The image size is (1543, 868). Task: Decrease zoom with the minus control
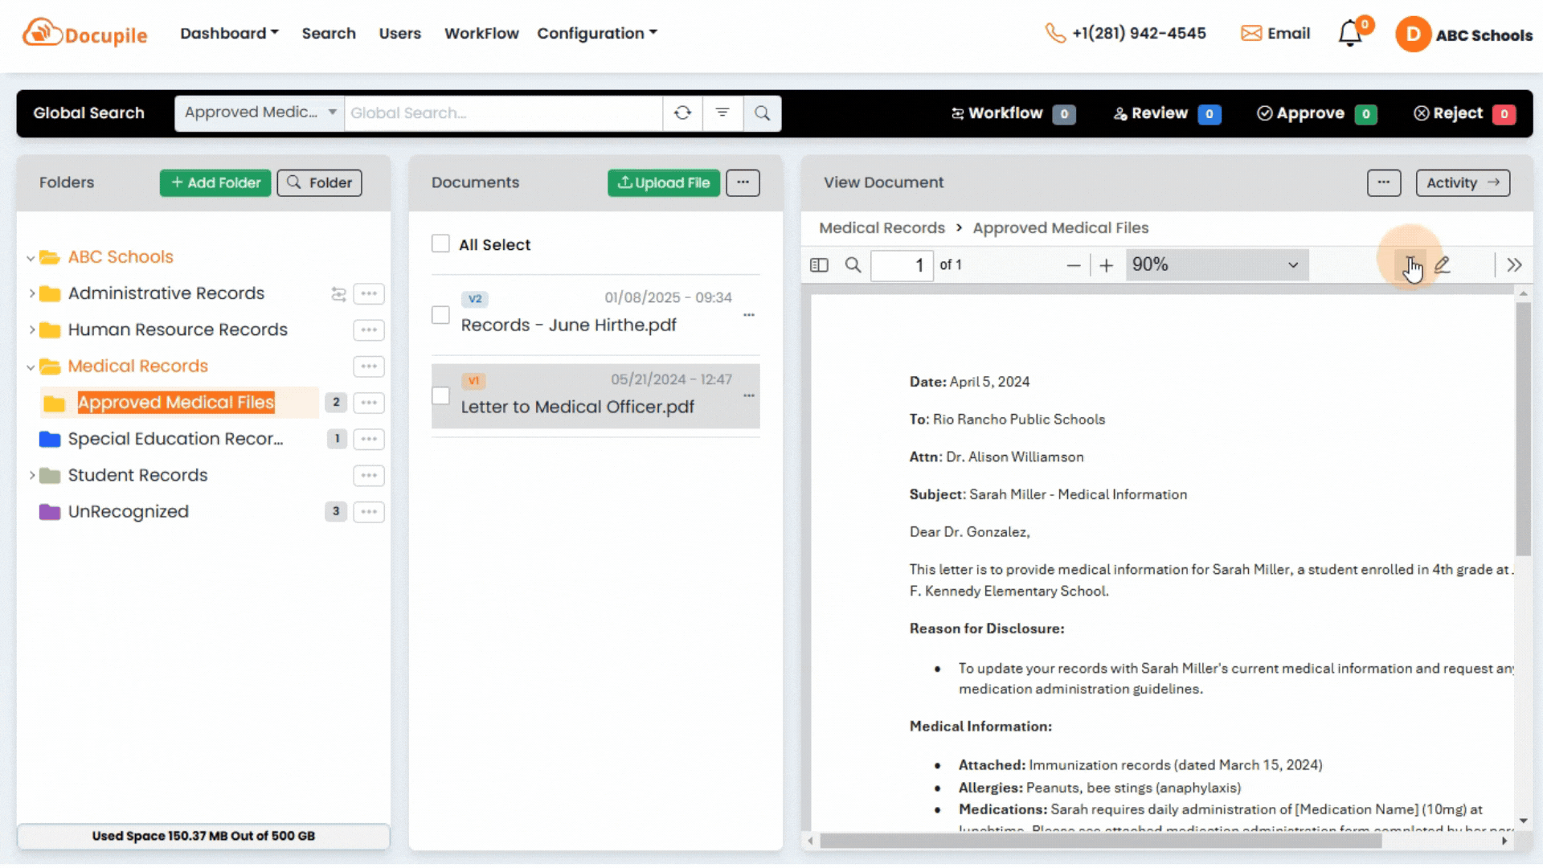coord(1074,264)
